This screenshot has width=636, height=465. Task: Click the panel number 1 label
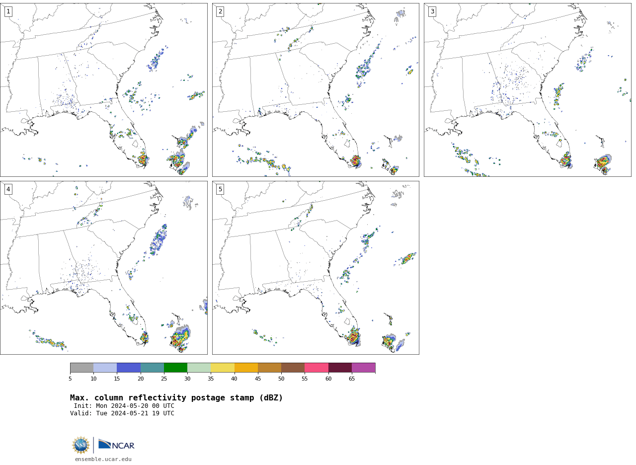click(8, 11)
